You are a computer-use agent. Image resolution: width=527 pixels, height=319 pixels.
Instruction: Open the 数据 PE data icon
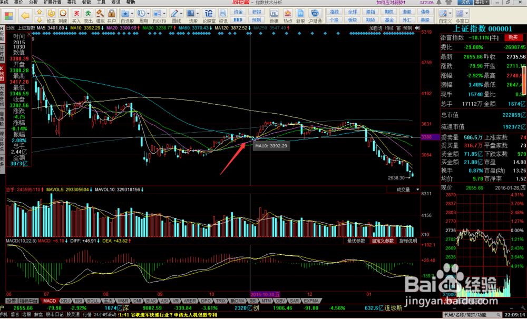click(x=274, y=13)
